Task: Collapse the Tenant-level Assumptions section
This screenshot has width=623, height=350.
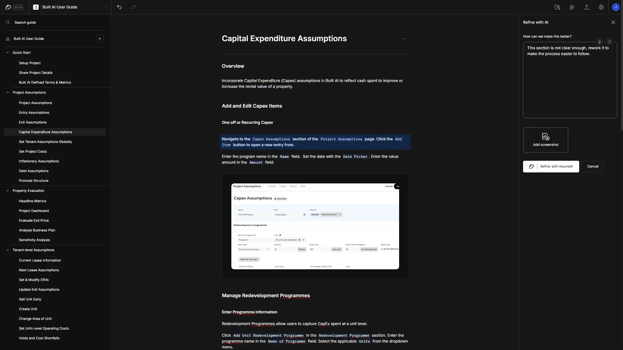Action: (x=7, y=250)
